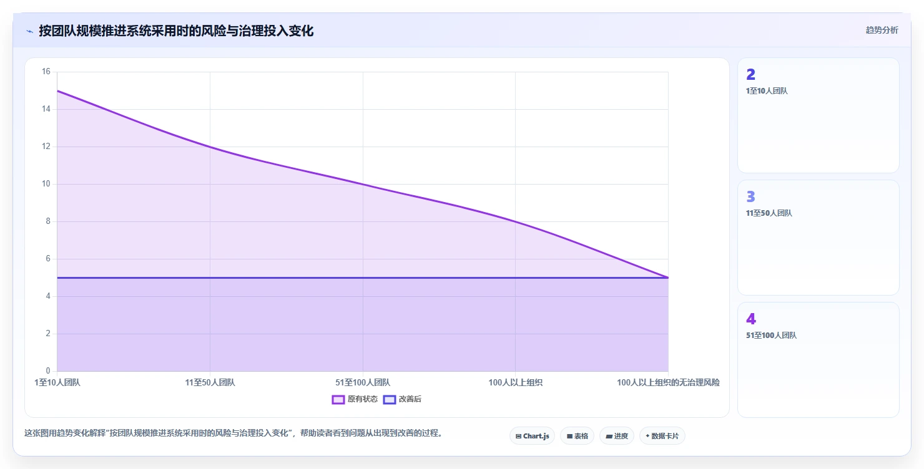Select the 表格 chip
The width and height of the screenshot is (924, 469).
[x=577, y=436]
